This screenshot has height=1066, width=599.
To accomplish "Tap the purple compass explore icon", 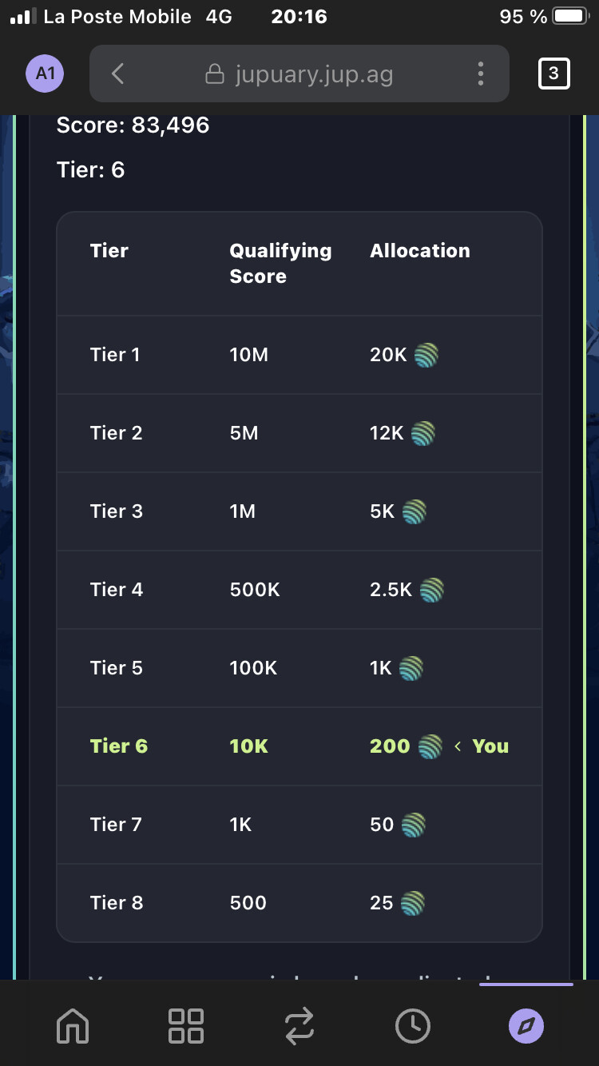I will [x=526, y=1025].
